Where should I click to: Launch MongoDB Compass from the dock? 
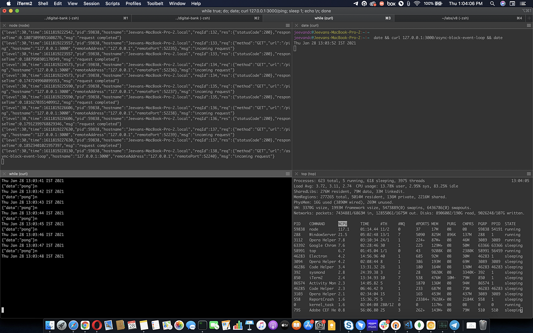(420, 326)
